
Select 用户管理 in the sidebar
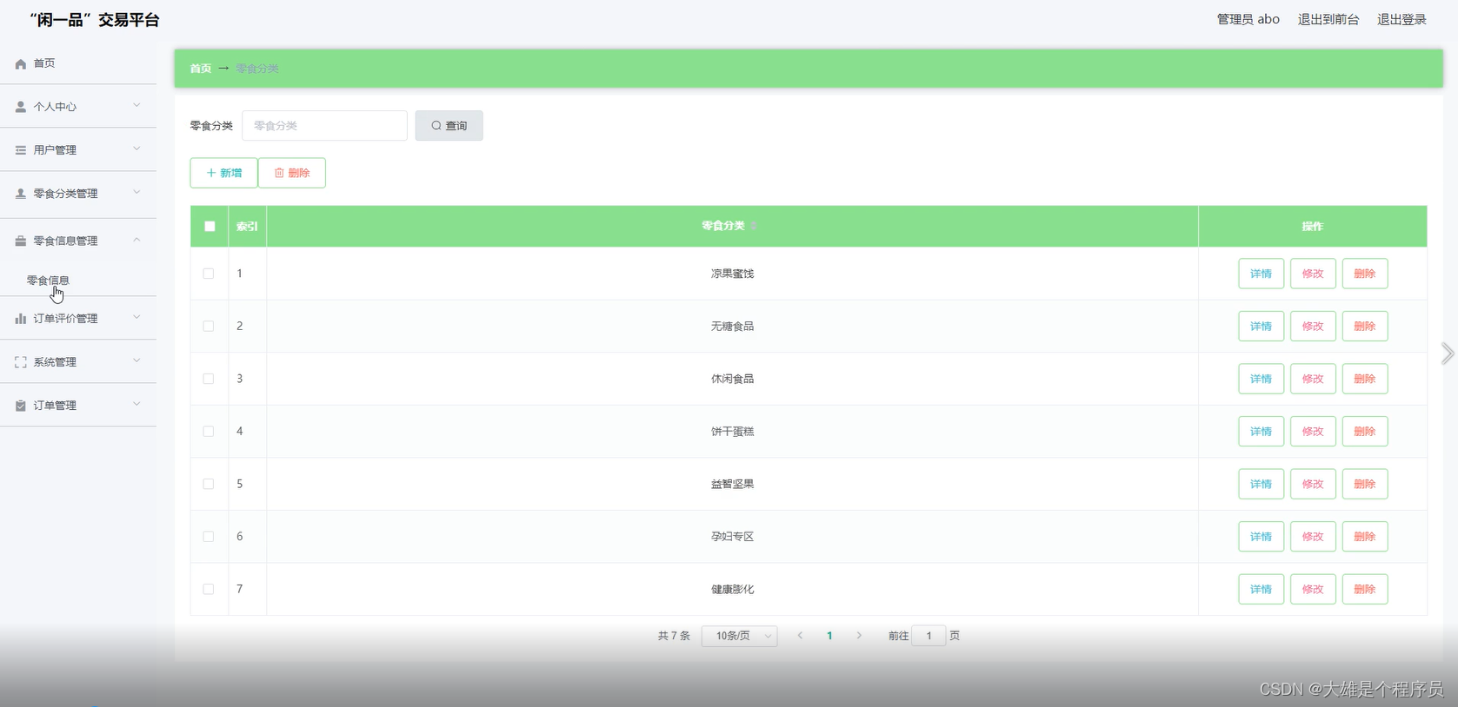click(x=55, y=150)
